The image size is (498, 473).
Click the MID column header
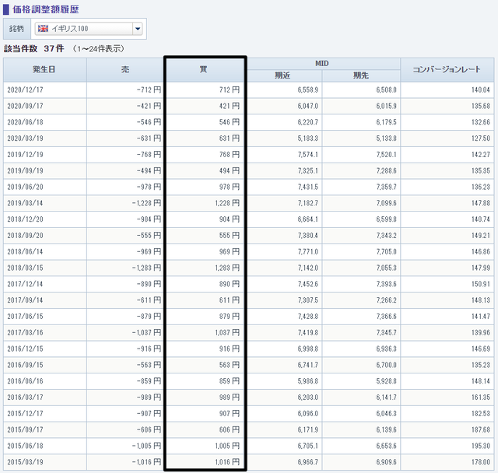point(321,64)
